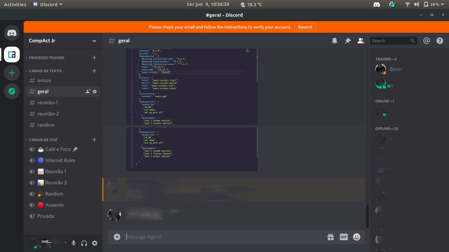
Task: Expand the PROCESSO TRAINEE category
Action: click(46, 58)
